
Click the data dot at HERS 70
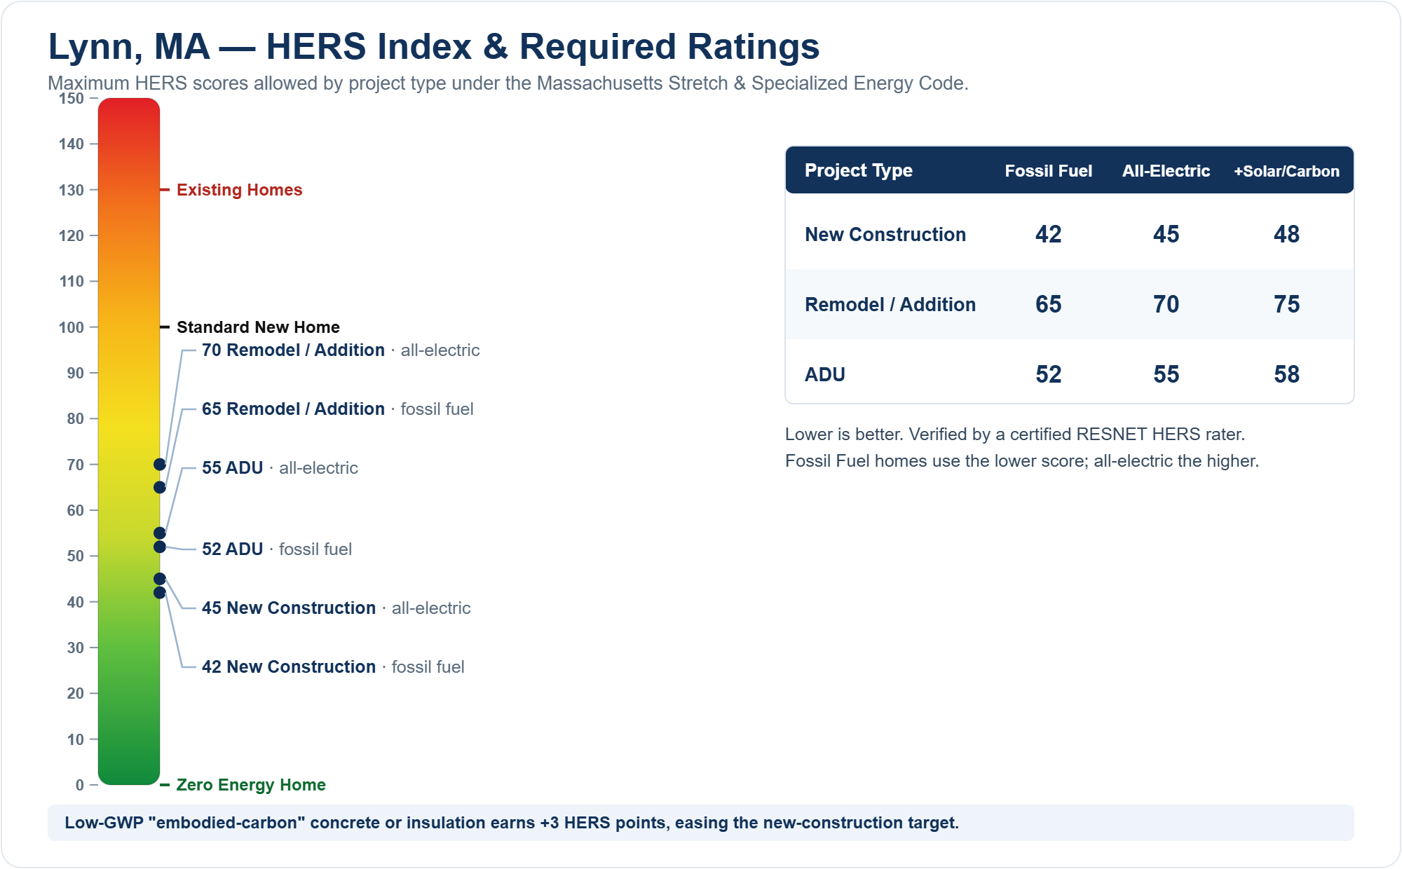160,465
